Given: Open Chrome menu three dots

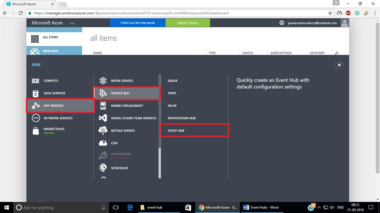Looking at the screenshot, I should tap(375, 13).
